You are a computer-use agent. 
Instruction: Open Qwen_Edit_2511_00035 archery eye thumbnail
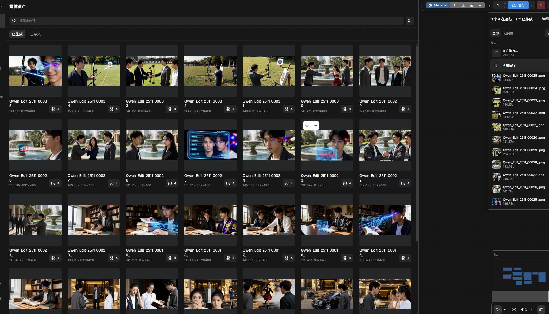(x=35, y=71)
